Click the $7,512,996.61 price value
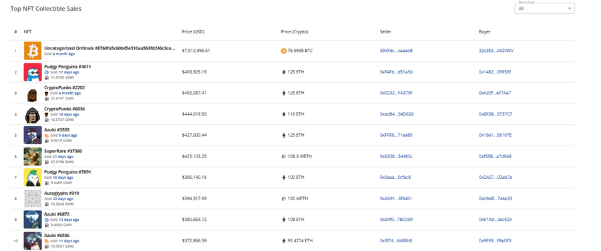The width and height of the screenshot is (601, 251). click(196, 51)
